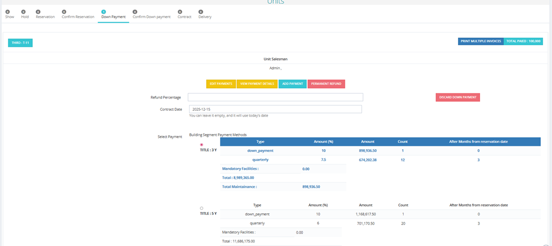Choose the 5 Y payment plan radio
The height and width of the screenshot is (246, 552).
tap(202, 208)
